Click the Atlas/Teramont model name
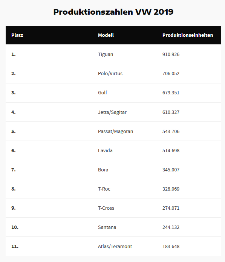This screenshot has width=225, height=262. pyautogui.click(x=115, y=247)
